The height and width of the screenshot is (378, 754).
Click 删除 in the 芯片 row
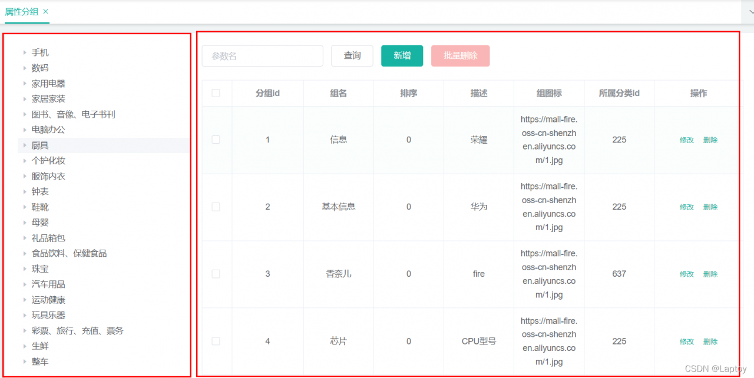click(710, 341)
